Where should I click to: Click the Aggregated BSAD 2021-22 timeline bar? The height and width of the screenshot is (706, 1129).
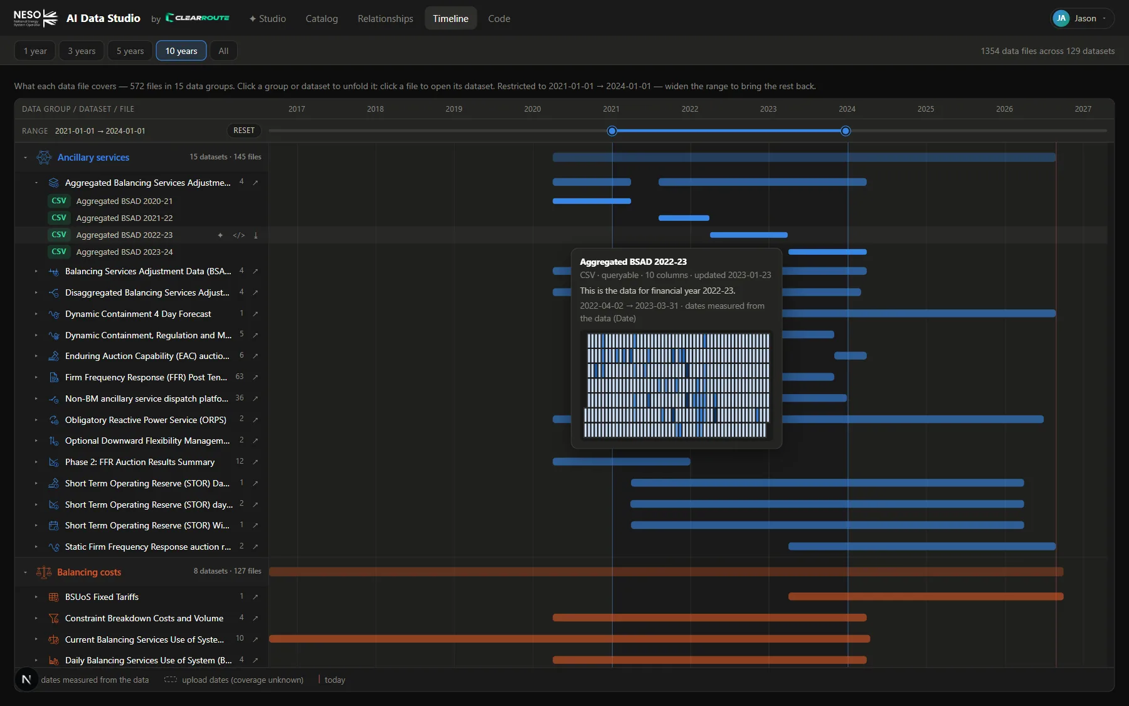(x=684, y=218)
